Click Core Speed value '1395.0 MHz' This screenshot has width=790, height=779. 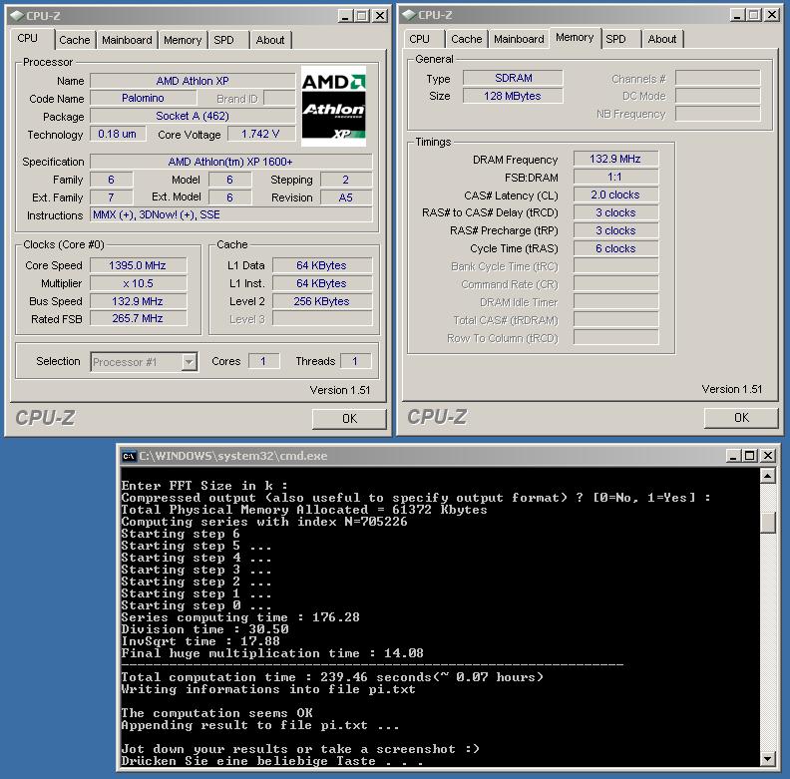[138, 265]
